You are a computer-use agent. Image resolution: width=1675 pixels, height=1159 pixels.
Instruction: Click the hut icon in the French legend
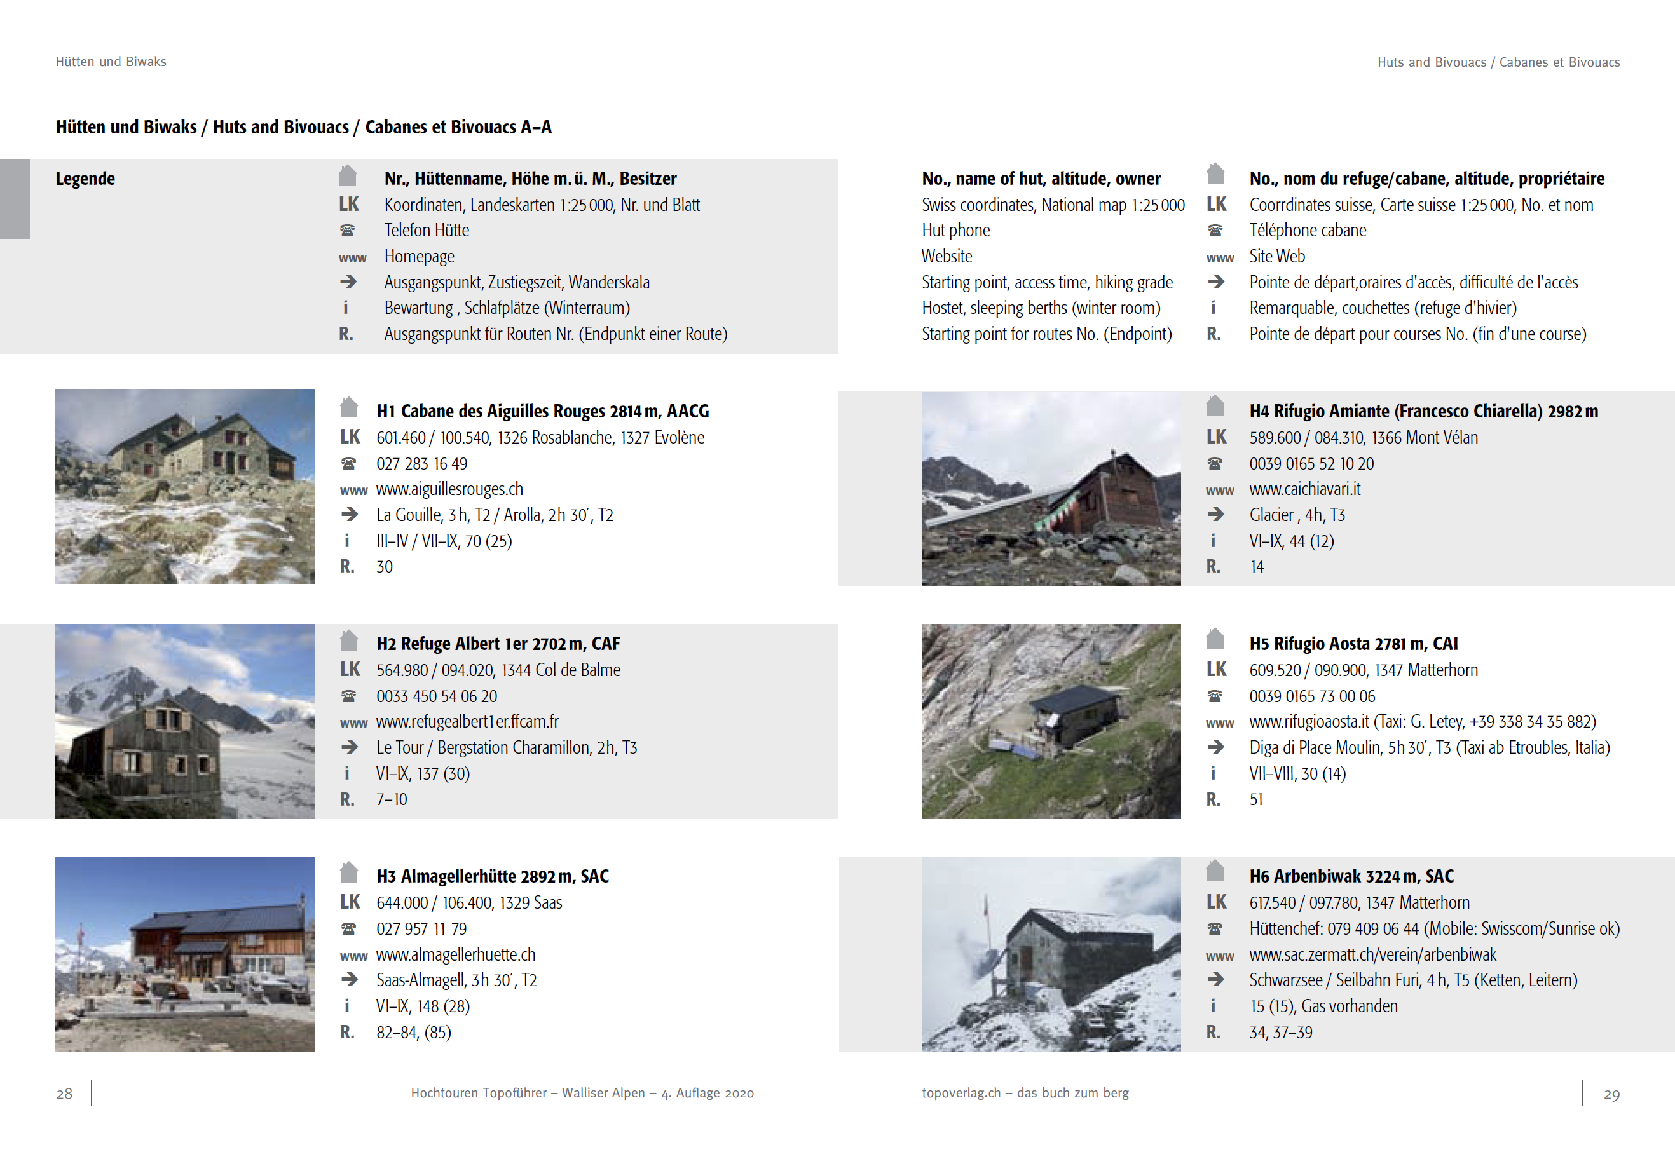coord(1215,173)
